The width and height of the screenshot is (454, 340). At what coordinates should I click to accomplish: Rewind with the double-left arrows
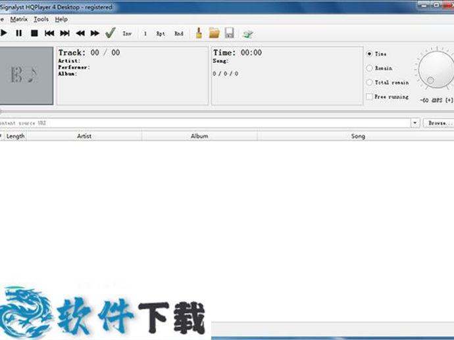click(x=80, y=33)
